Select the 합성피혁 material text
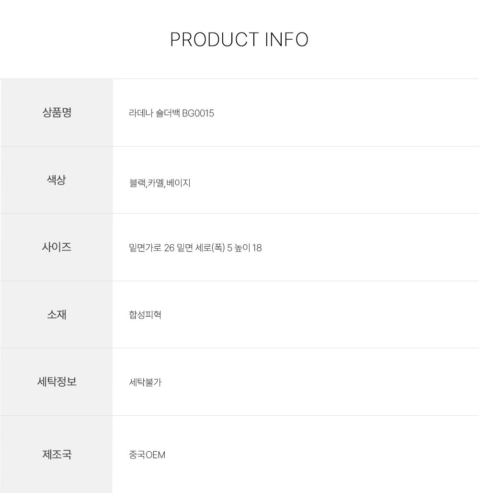This screenshot has height=493, width=479. 145,315
